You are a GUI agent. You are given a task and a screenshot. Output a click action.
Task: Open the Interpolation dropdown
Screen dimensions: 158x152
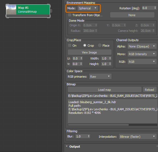(x=138, y=137)
